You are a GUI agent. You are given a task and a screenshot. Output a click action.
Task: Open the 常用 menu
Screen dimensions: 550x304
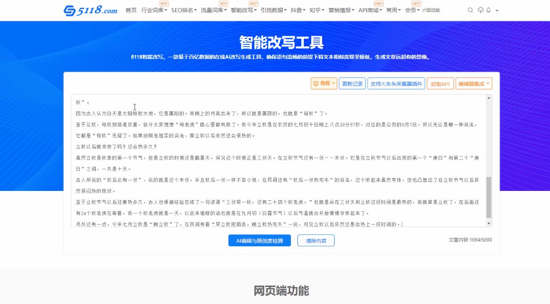coord(393,10)
